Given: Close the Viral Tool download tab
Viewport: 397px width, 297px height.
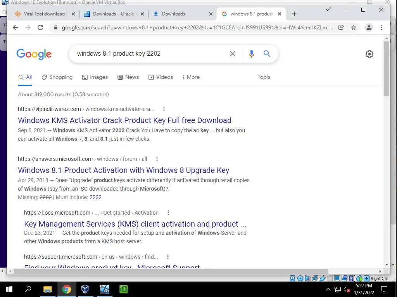Looking at the screenshot, I should point(73,14).
